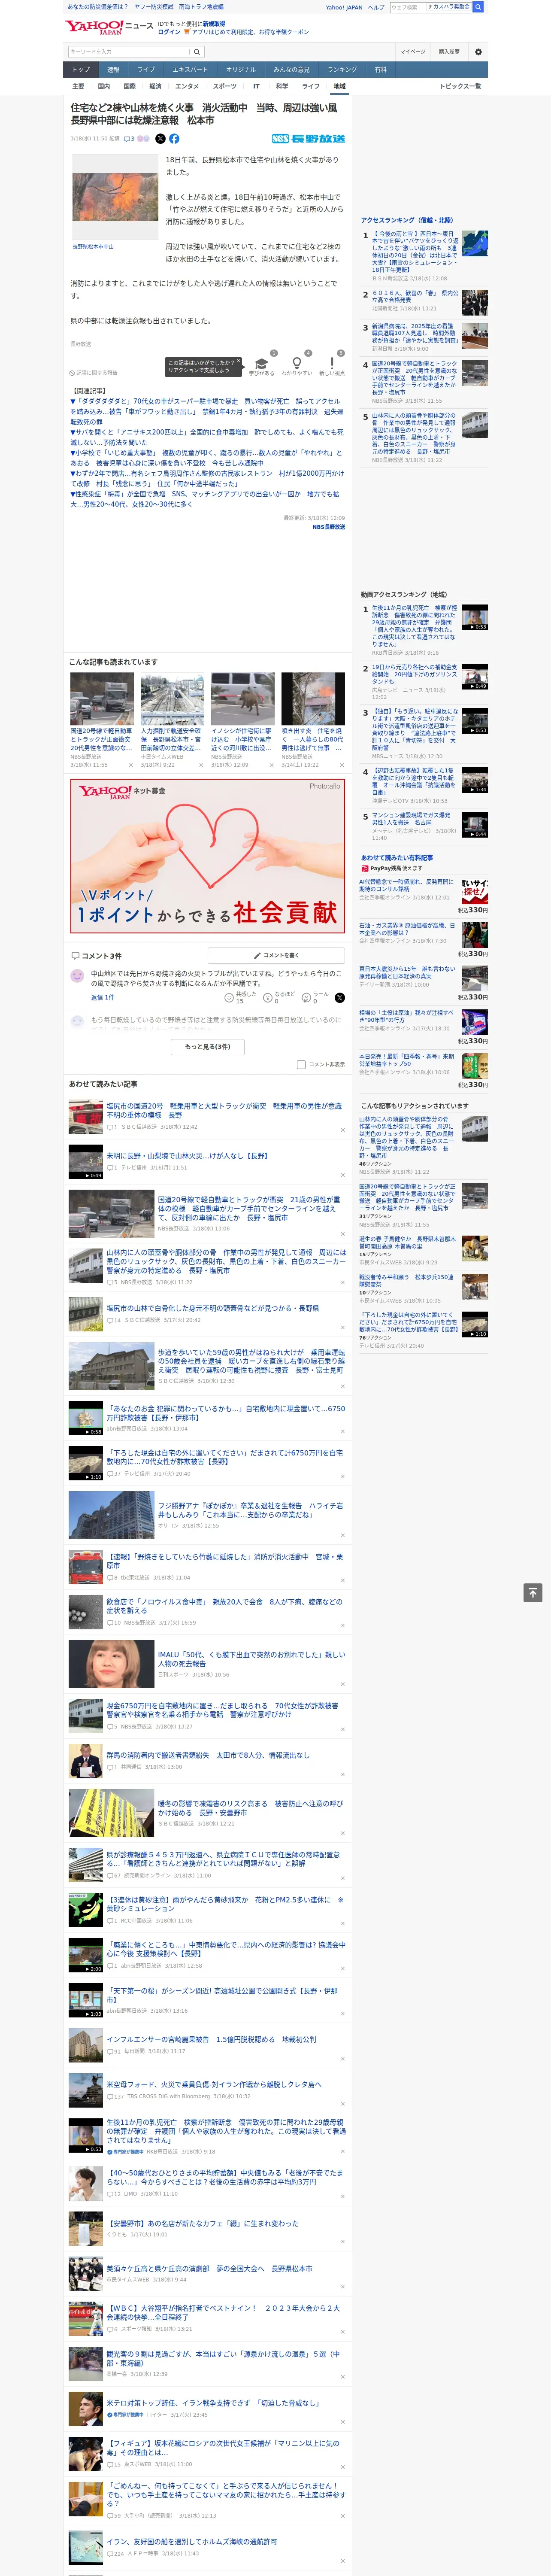Viewport: 551px width, 2576px height.
Task: Select the 国内 category
Action: tap(104, 86)
